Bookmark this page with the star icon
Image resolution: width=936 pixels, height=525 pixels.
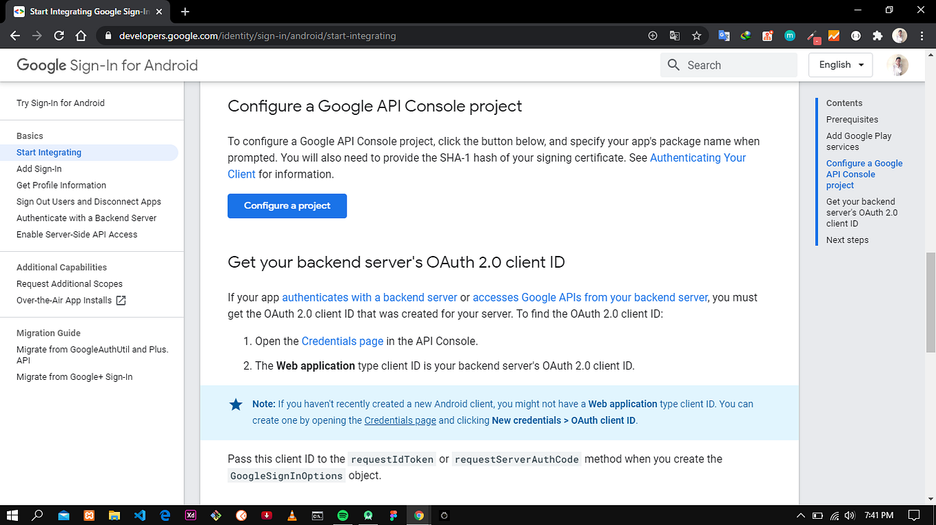pos(696,35)
